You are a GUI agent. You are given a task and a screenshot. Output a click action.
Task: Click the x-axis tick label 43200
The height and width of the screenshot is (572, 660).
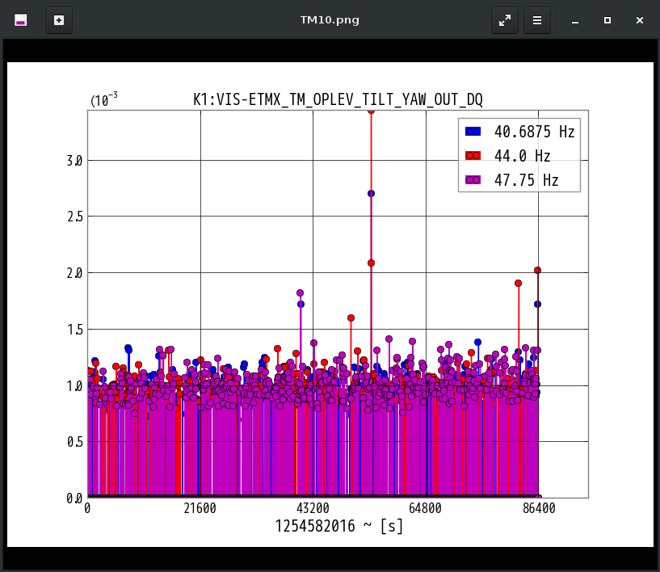313,508
